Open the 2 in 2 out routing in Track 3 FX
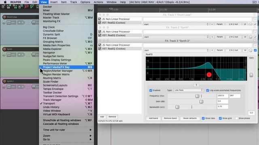Image resolution: width=259 pixels, height=145 pixels. (234, 50)
